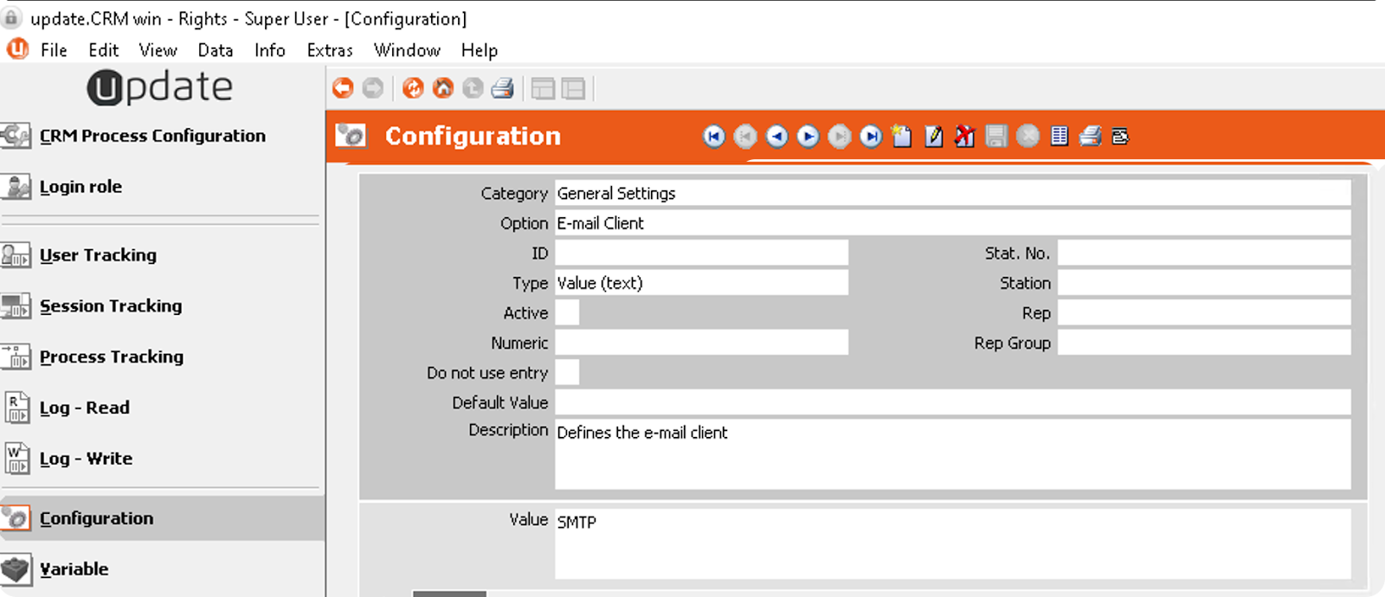Click the update logo in menu bar
Screen dimensions: 1385x597
(17, 49)
